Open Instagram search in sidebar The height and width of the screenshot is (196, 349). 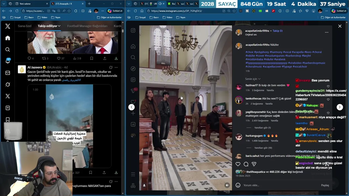coord(133,57)
